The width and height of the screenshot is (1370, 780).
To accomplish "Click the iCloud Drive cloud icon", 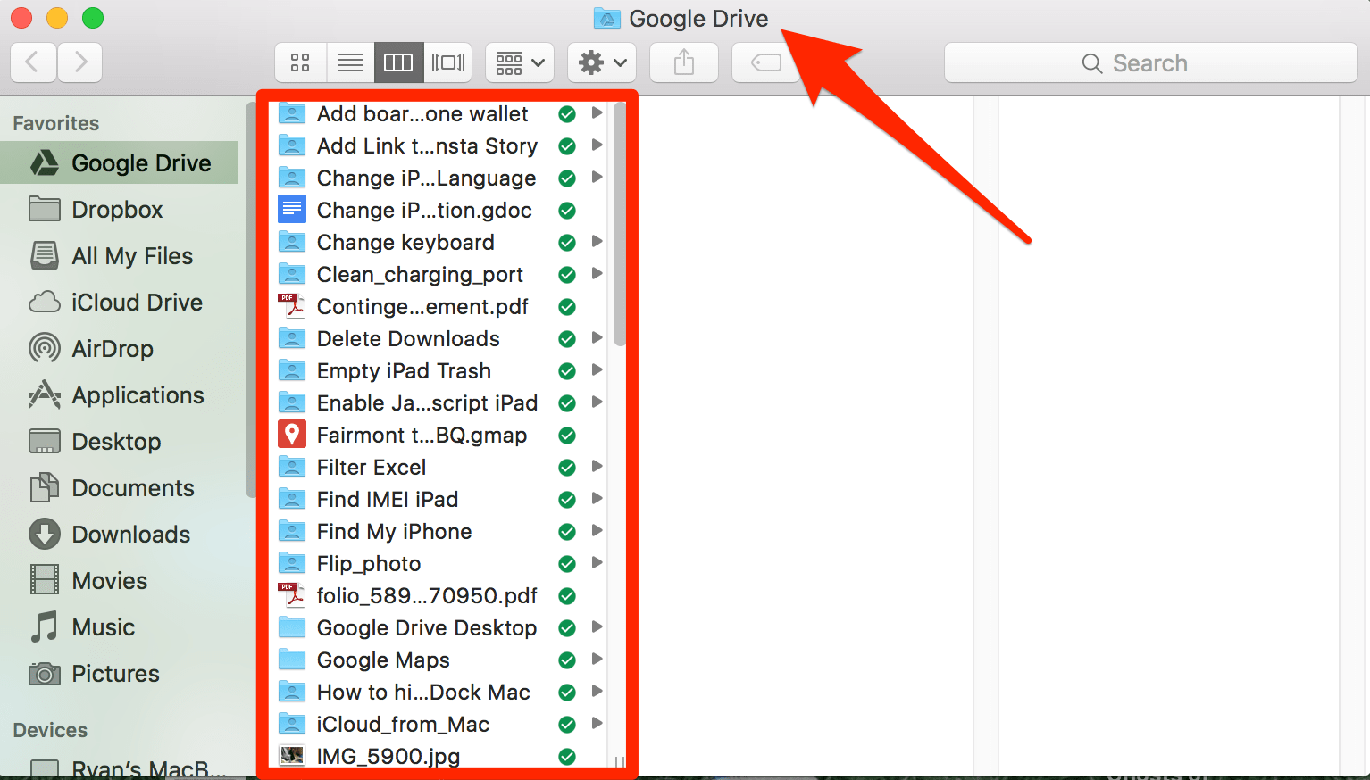I will pos(45,303).
